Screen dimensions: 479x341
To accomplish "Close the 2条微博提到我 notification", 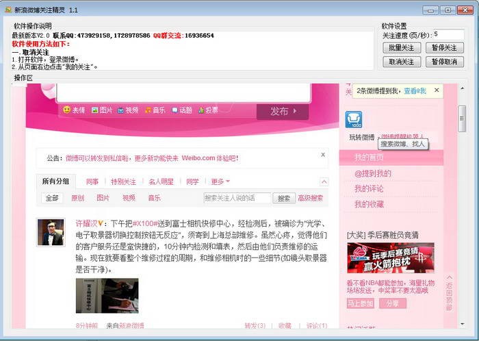I will (437, 90).
